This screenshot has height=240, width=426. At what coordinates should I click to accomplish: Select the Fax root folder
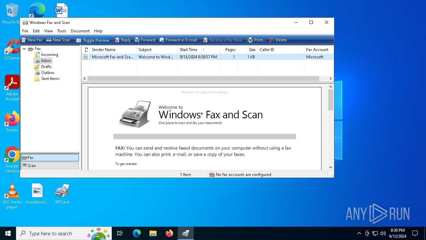coord(35,49)
